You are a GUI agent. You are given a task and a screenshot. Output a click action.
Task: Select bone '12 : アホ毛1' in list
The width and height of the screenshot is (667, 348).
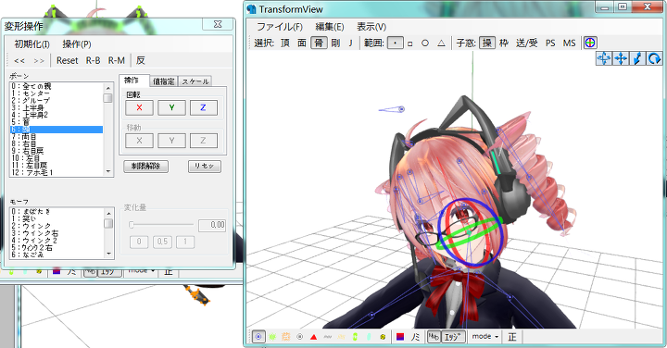click(x=57, y=172)
